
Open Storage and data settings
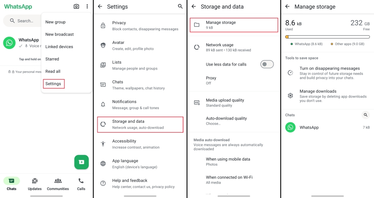click(x=140, y=124)
